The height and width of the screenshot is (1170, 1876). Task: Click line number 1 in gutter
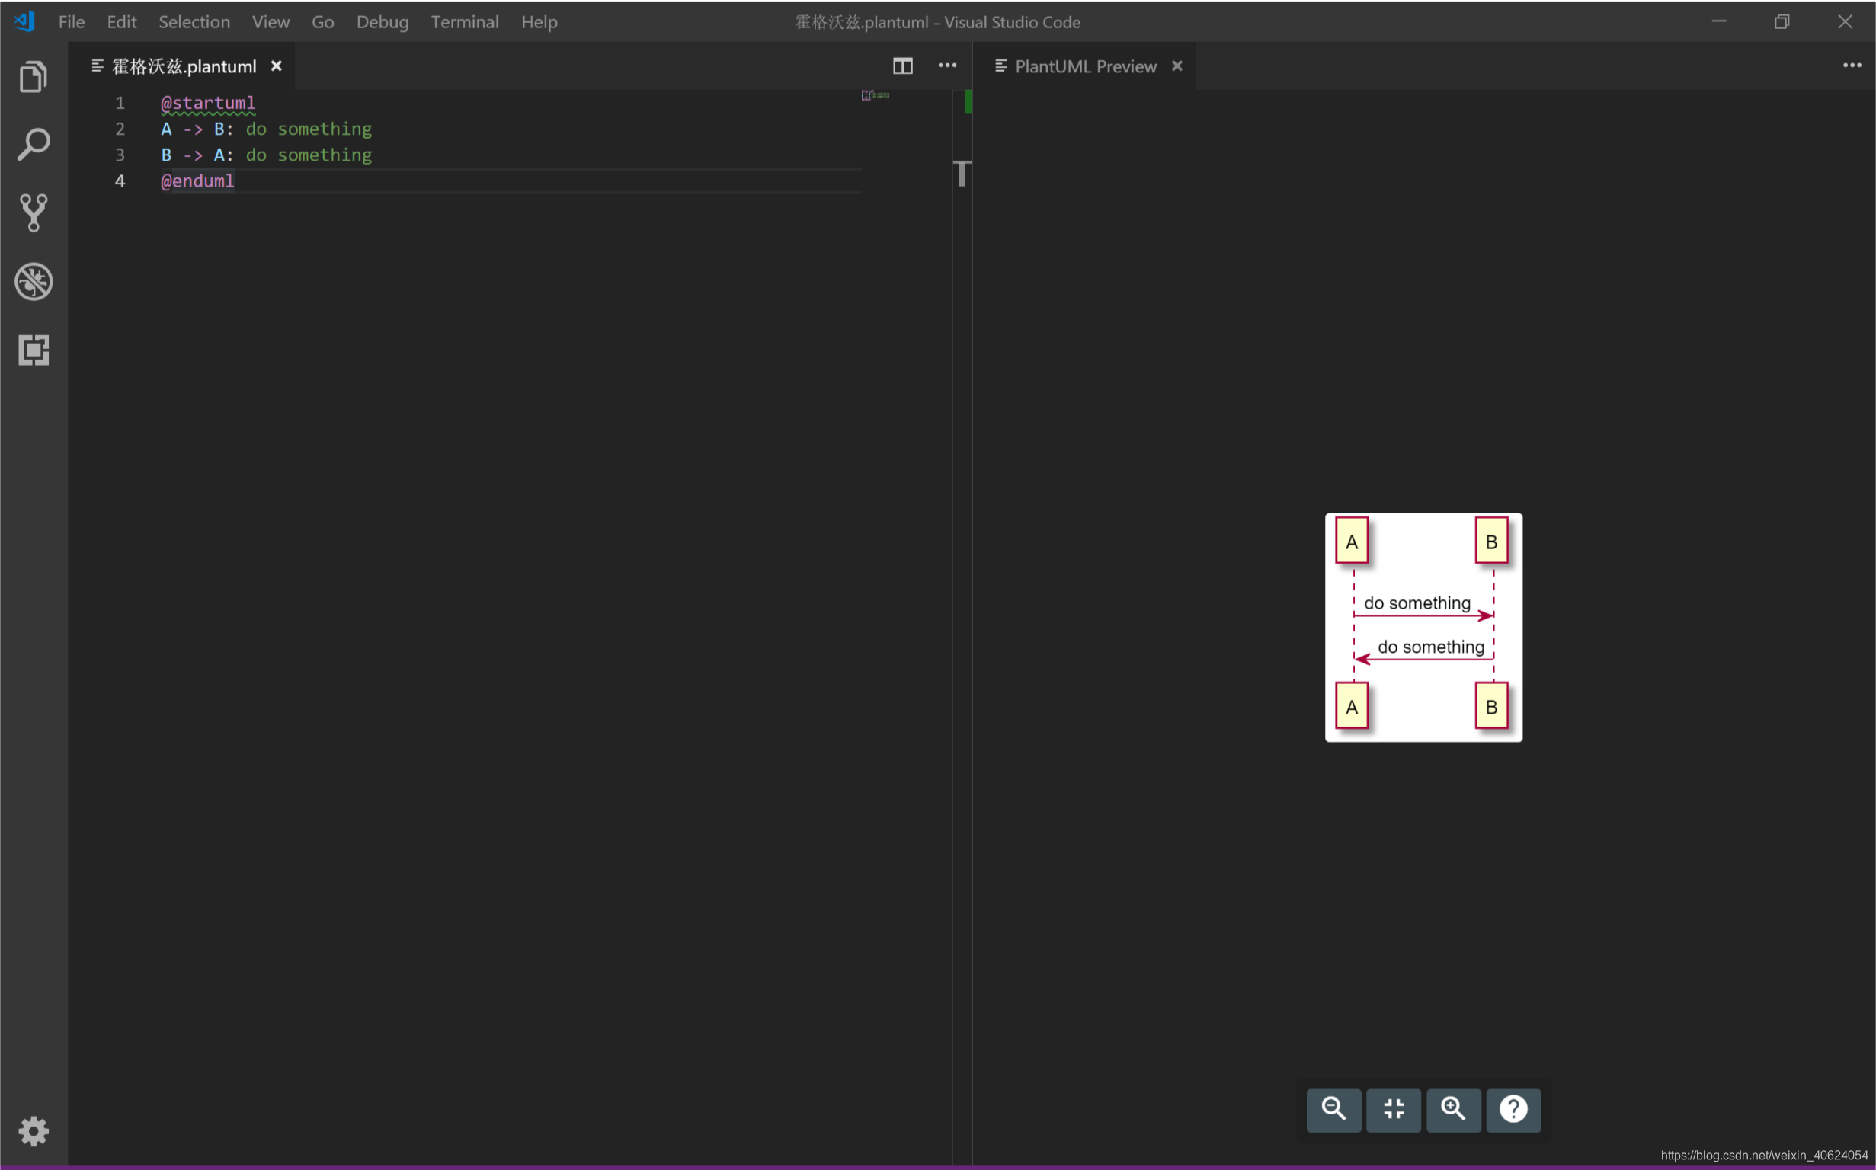click(120, 103)
